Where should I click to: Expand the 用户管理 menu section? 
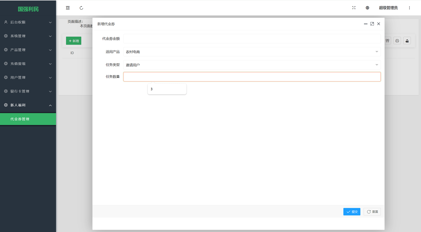click(x=28, y=77)
